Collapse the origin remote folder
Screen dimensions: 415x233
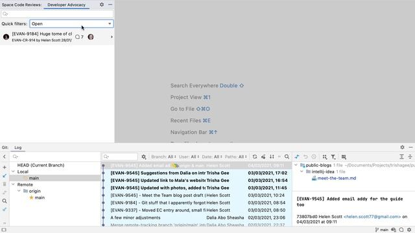[19, 191]
